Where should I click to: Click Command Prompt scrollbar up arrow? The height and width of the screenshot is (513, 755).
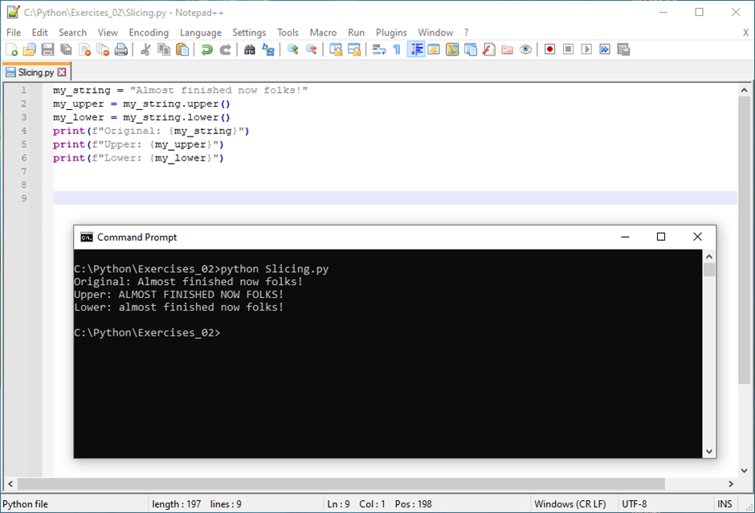[708, 257]
